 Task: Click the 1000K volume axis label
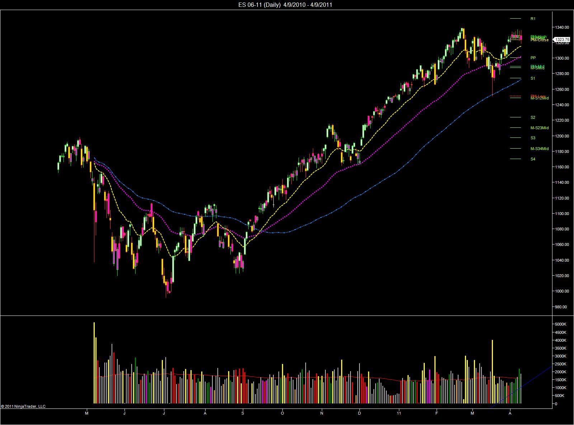click(560, 388)
